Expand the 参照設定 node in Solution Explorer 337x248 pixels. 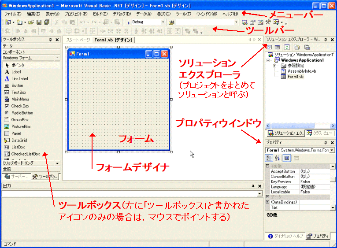pos(274,66)
